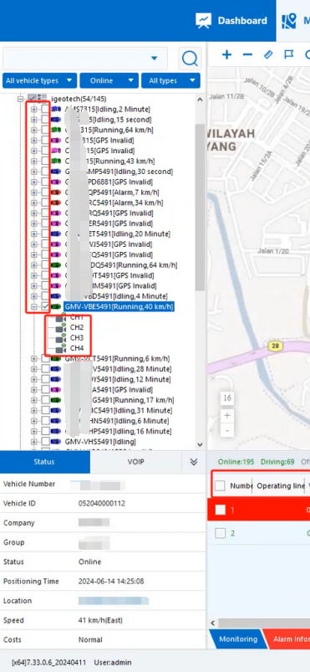This screenshot has width=310, height=672.
Task: Collapse the igeotech group tree node
Action: [x=20, y=99]
